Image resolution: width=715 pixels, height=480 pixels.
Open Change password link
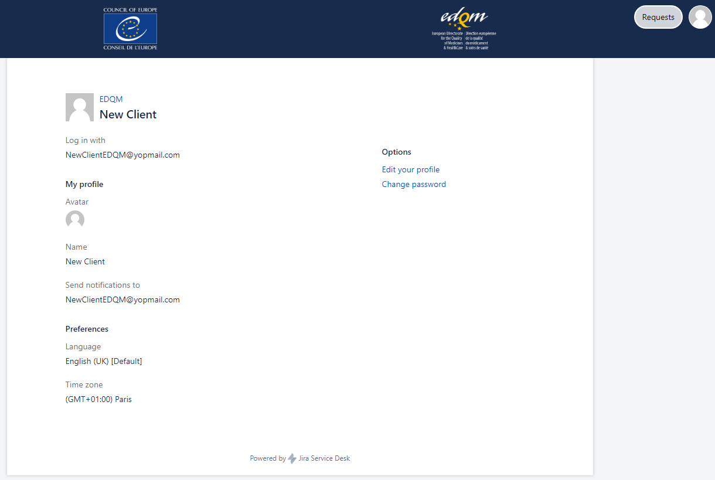414,184
